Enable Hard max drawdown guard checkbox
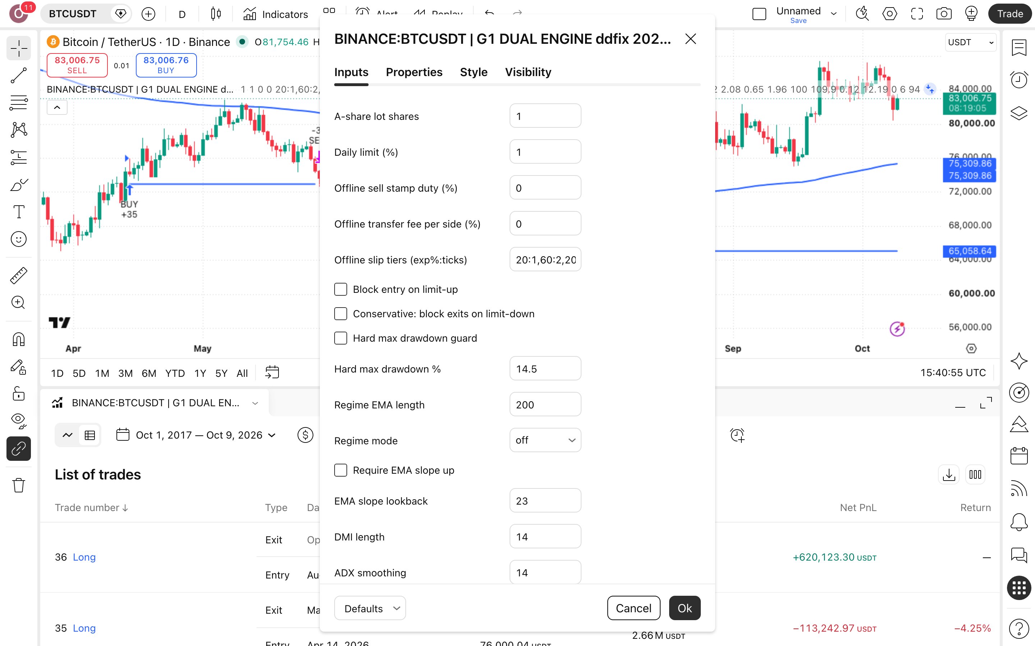 pos(340,338)
